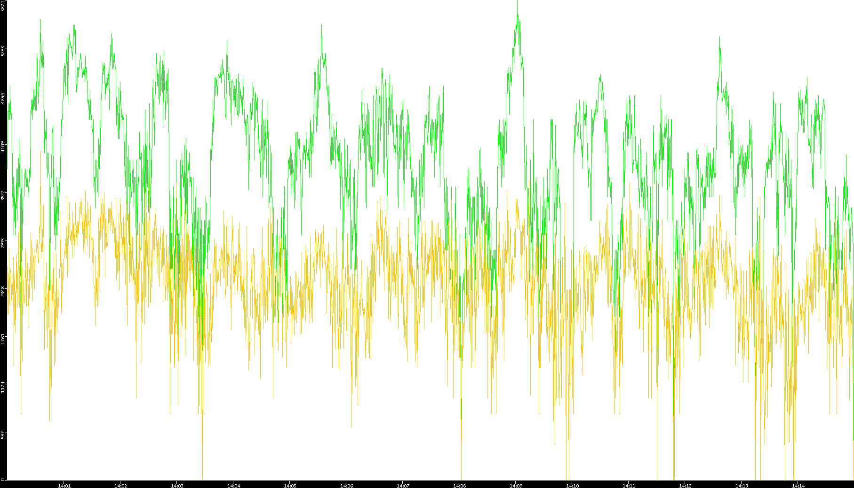This screenshot has width=854, height=488.
Task: Click the 14:11 time axis label
Action: 629,485
